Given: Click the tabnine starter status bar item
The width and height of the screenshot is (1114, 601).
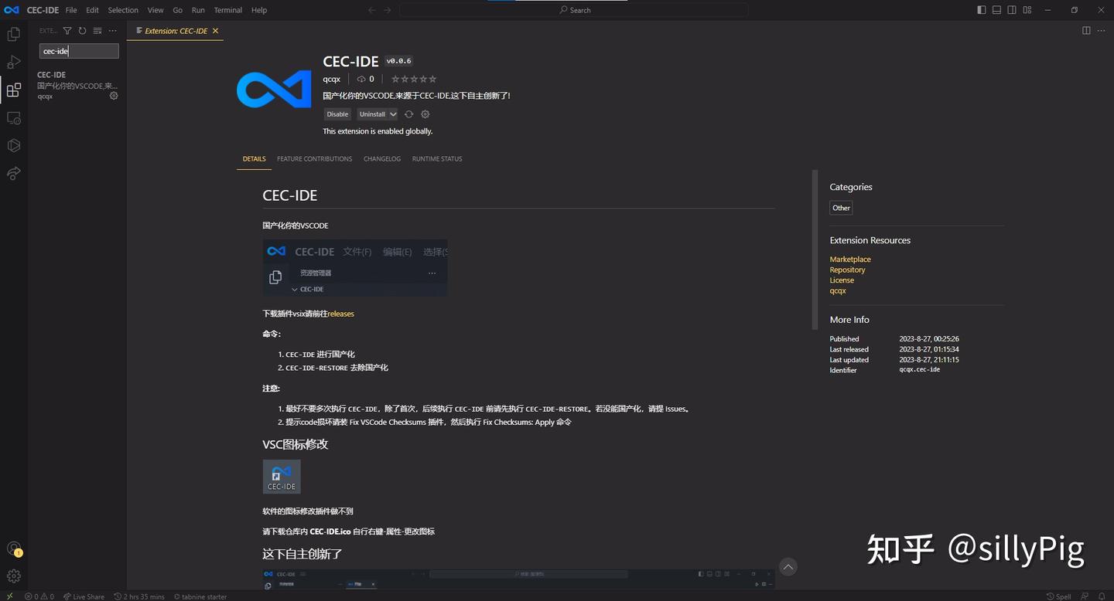Looking at the screenshot, I should (200, 596).
